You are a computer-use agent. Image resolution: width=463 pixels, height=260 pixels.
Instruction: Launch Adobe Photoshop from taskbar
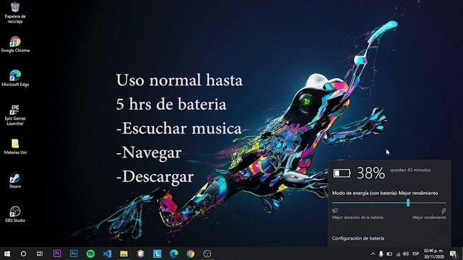click(x=74, y=253)
